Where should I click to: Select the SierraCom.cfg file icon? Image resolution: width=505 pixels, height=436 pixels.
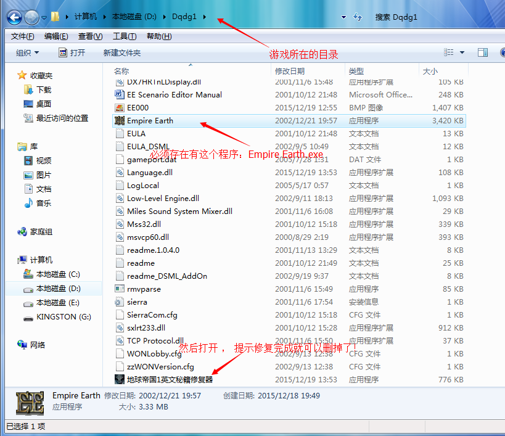pyautogui.click(x=120, y=315)
